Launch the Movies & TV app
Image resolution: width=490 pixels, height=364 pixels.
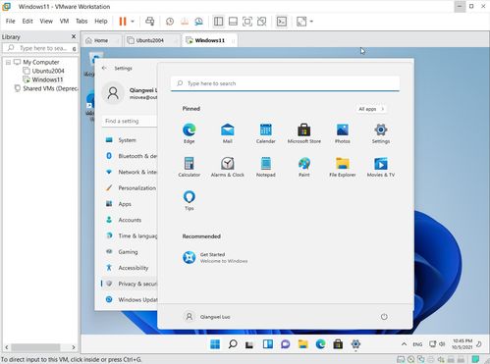(381, 167)
